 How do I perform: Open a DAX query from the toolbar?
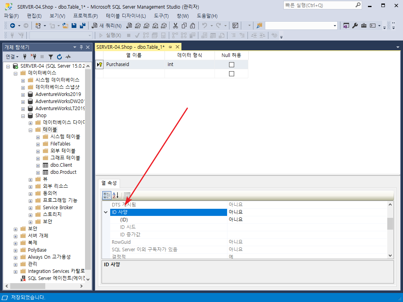pos(163,26)
